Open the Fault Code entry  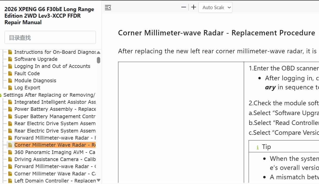27,73
